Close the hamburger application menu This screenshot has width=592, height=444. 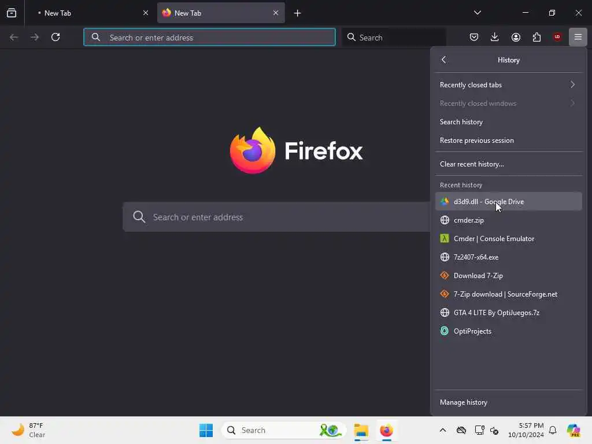(x=578, y=37)
